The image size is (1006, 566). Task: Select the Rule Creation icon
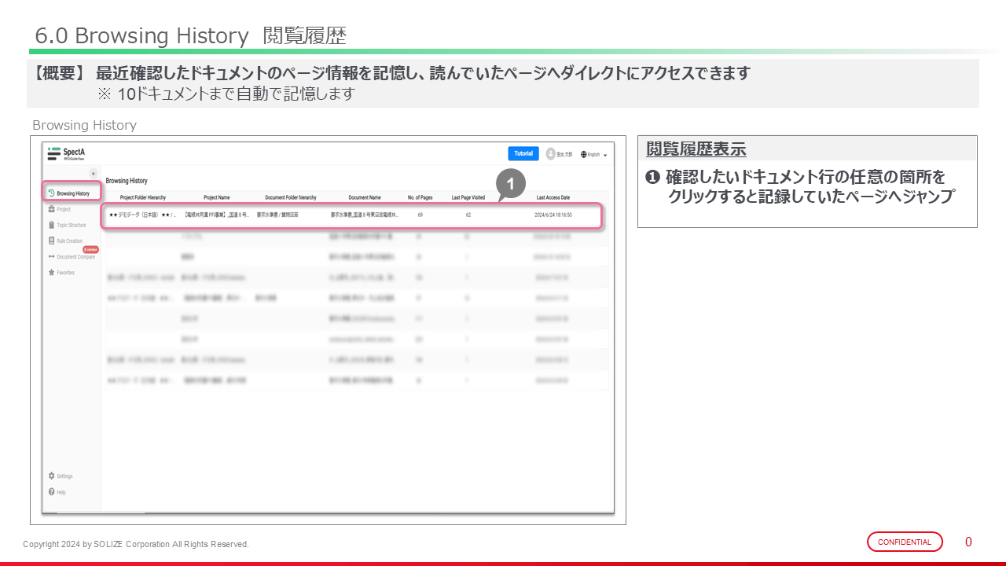(x=51, y=241)
